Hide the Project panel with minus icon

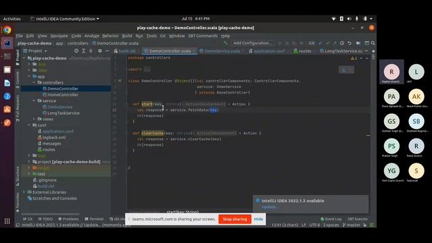tap(107, 51)
